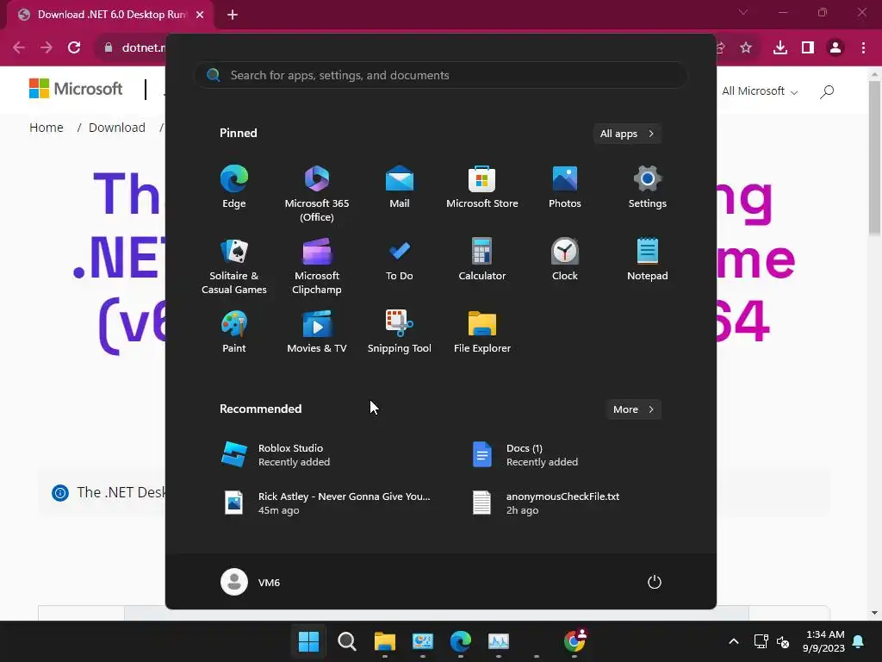The height and width of the screenshot is (662, 882).
Task: Open File Explorer on the taskbar
Action: click(x=385, y=641)
